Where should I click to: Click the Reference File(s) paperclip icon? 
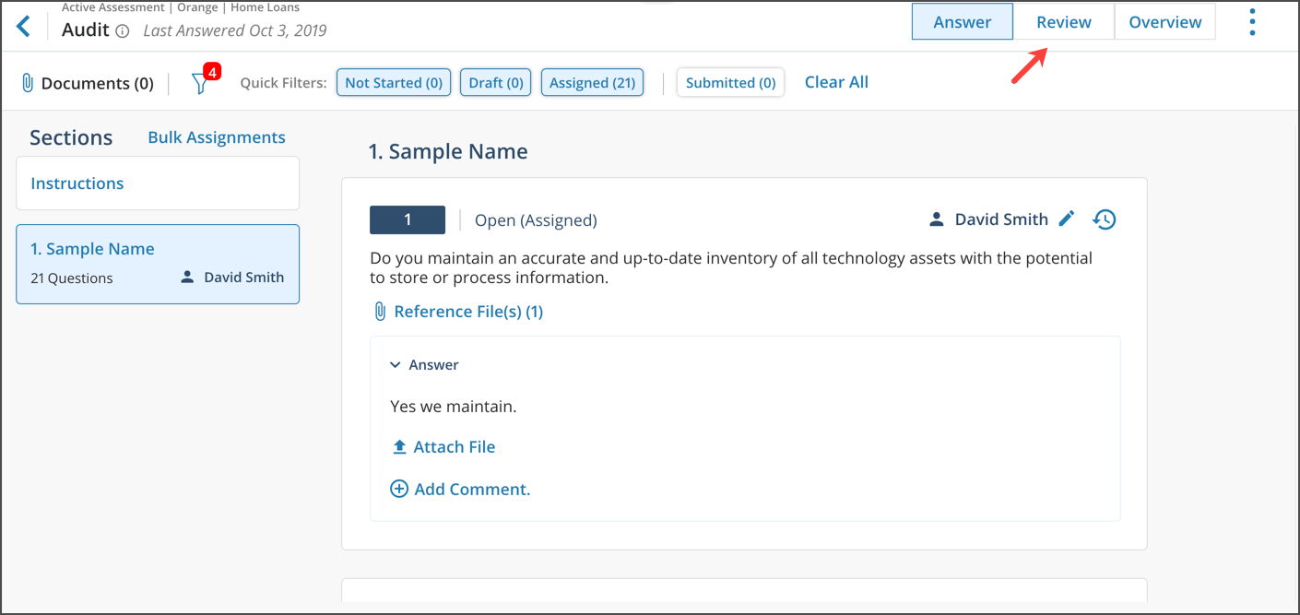coord(380,312)
